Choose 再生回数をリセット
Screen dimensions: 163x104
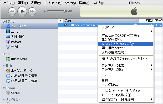tap(126, 48)
